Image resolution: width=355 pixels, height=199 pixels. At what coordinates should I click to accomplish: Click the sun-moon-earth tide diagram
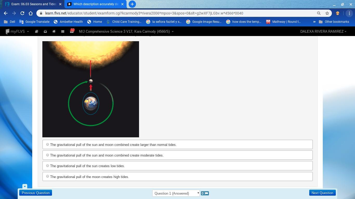[91, 89]
